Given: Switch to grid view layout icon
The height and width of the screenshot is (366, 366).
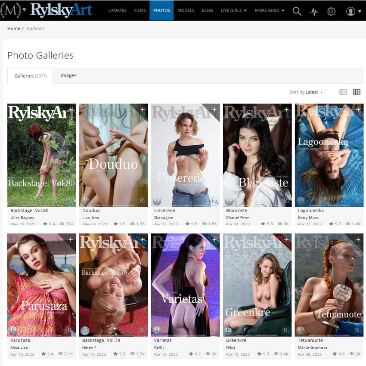Looking at the screenshot, I should [x=357, y=92].
